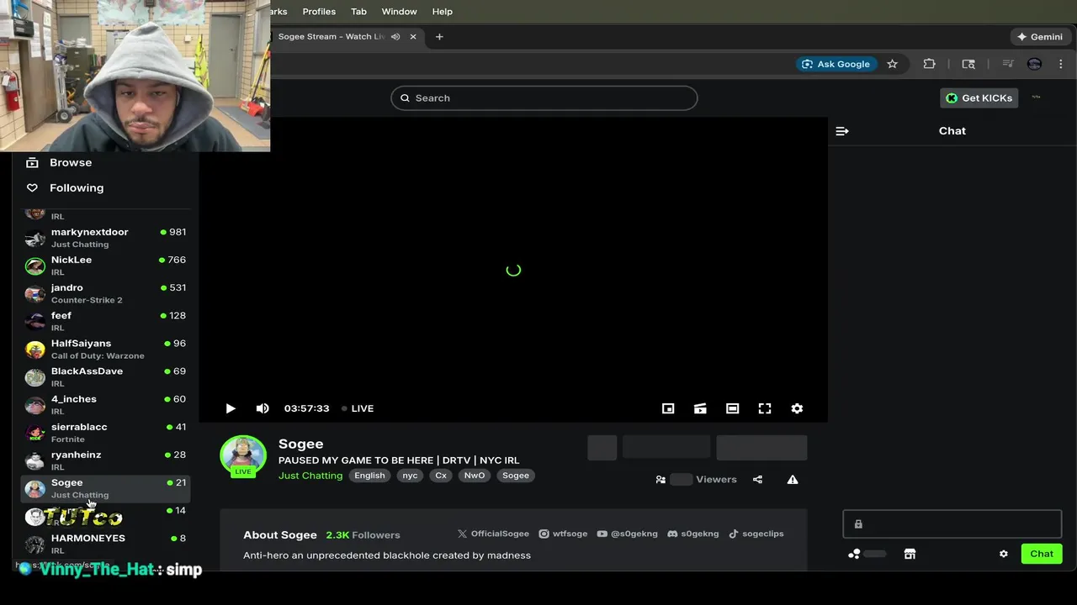1077x605 pixels.
Task: Click the chat message input box
Action: tap(952, 524)
